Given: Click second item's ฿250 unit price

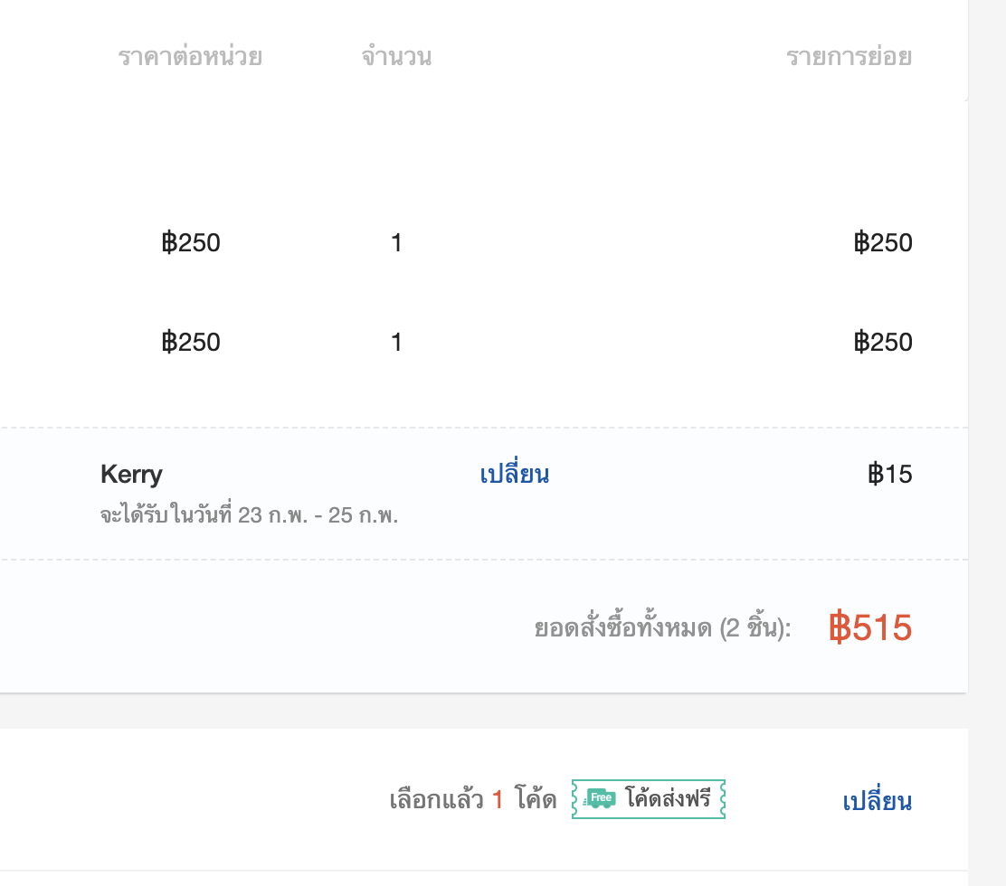Looking at the screenshot, I should click(191, 343).
